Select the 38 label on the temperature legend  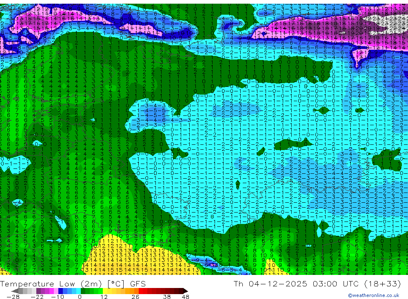click(x=167, y=297)
